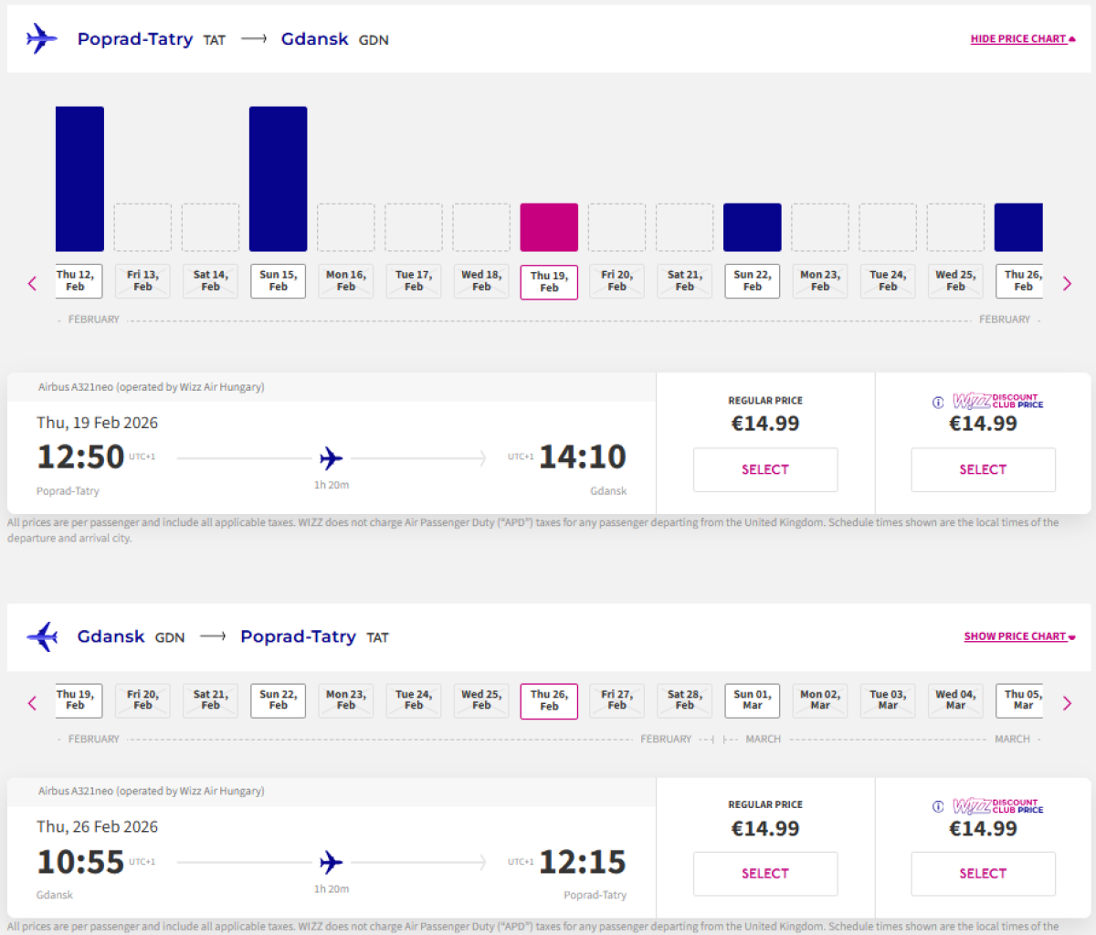The image size is (1096, 935).
Task: Click the highlighted Thu 19 Feb price bar
Action: coord(549,226)
